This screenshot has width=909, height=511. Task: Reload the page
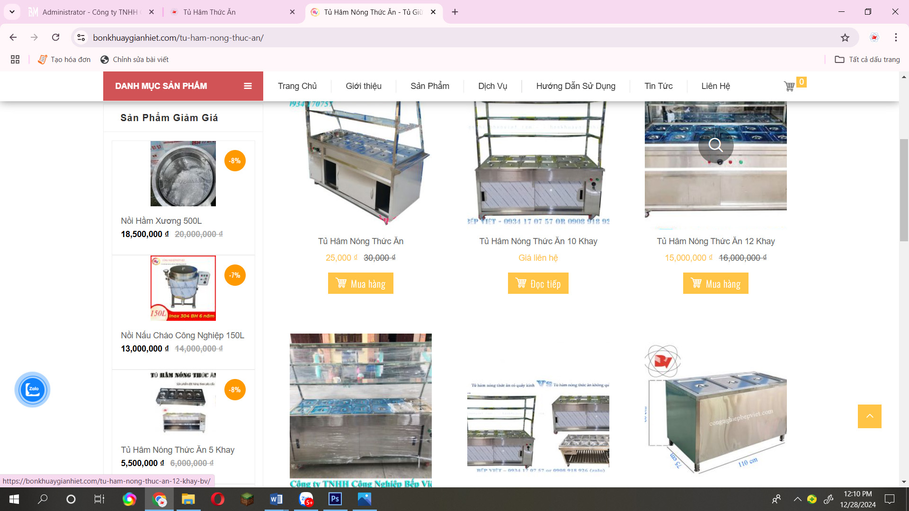pos(56,37)
